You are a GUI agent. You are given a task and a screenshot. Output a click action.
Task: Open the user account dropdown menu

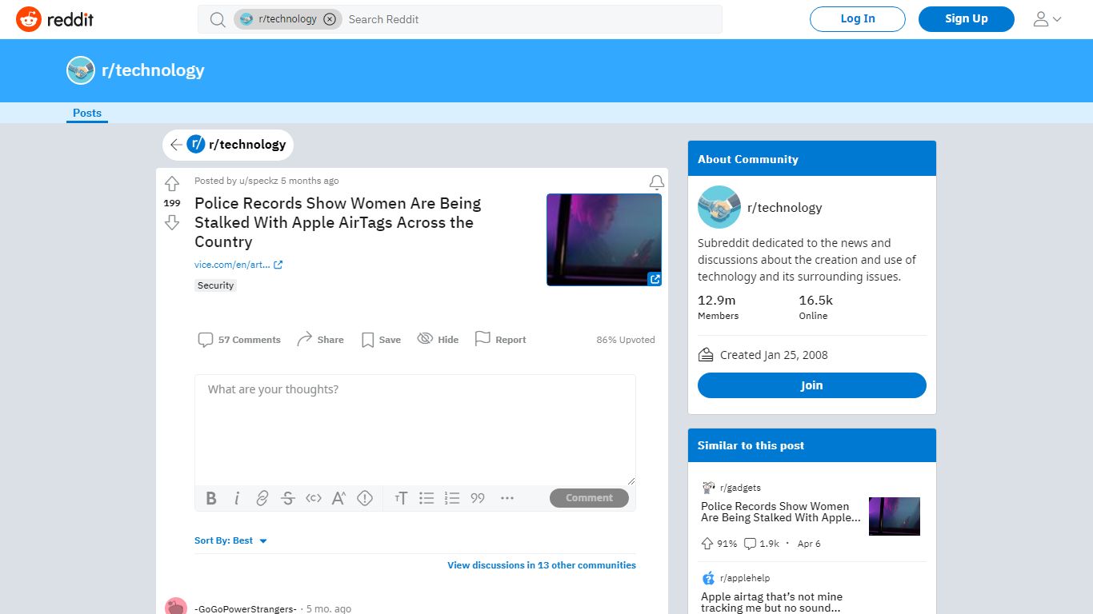click(x=1047, y=19)
